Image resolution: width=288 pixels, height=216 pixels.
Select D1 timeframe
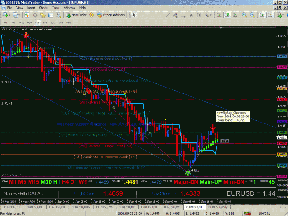click(x=53, y=23)
